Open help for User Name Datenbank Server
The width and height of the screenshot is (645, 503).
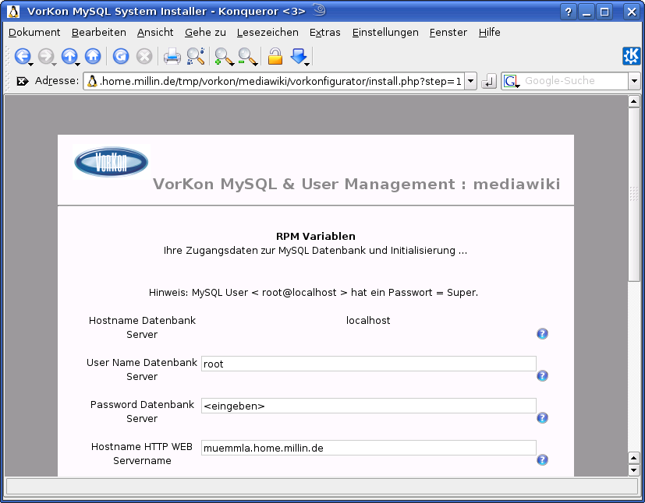tap(542, 376)
